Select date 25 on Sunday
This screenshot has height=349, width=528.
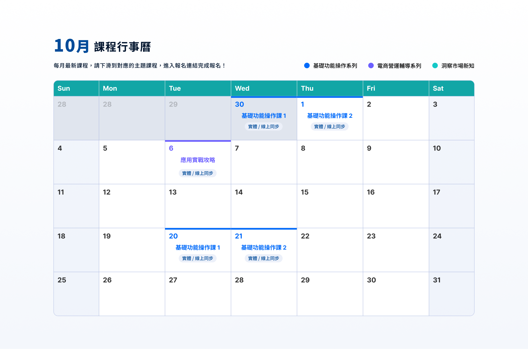click(x=62, y=280)
